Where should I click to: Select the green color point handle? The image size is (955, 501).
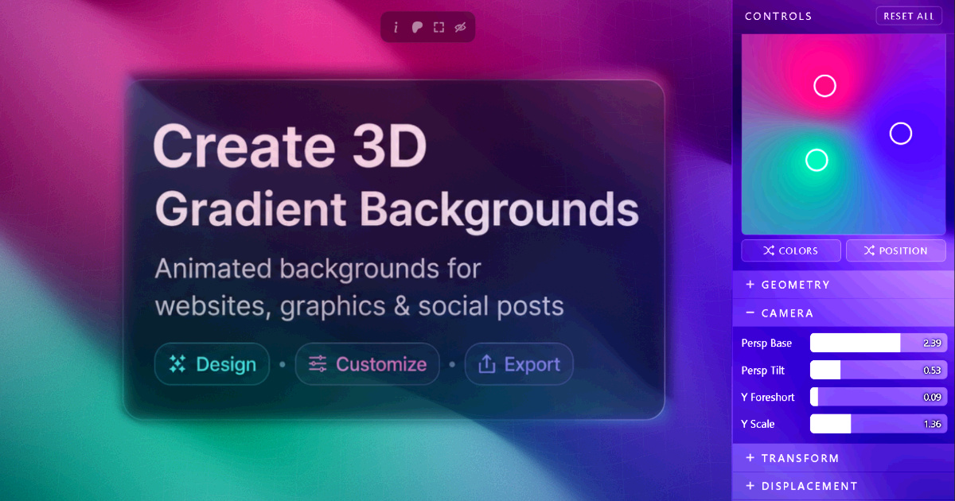click(817, 160)
